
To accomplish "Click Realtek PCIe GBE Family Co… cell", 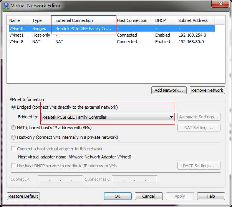I will tap(83, 29).
